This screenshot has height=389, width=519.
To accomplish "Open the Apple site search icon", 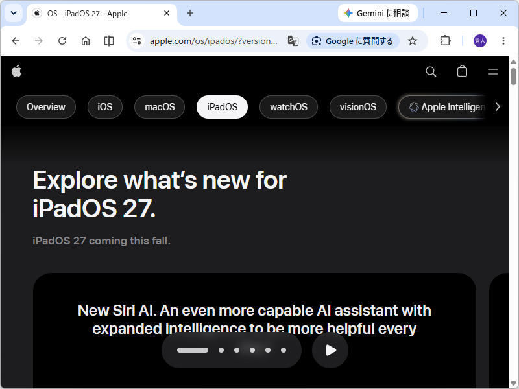I will tap(431, 71).
